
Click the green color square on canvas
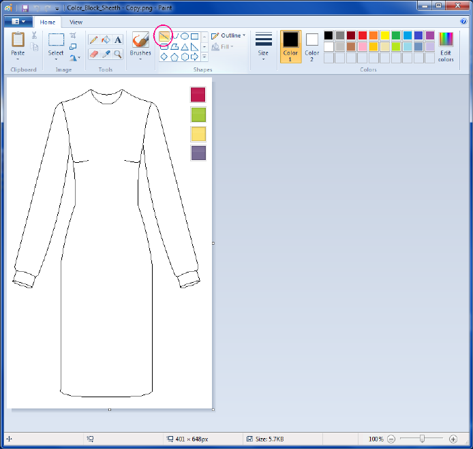(198, 114)
